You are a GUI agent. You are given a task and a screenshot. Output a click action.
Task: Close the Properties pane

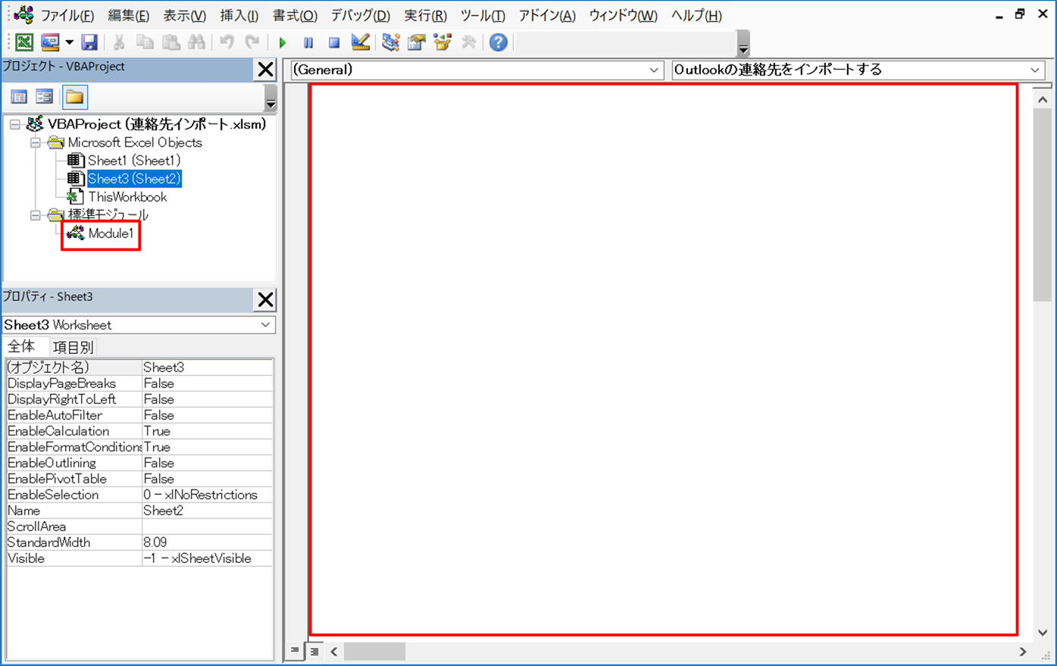265,299
